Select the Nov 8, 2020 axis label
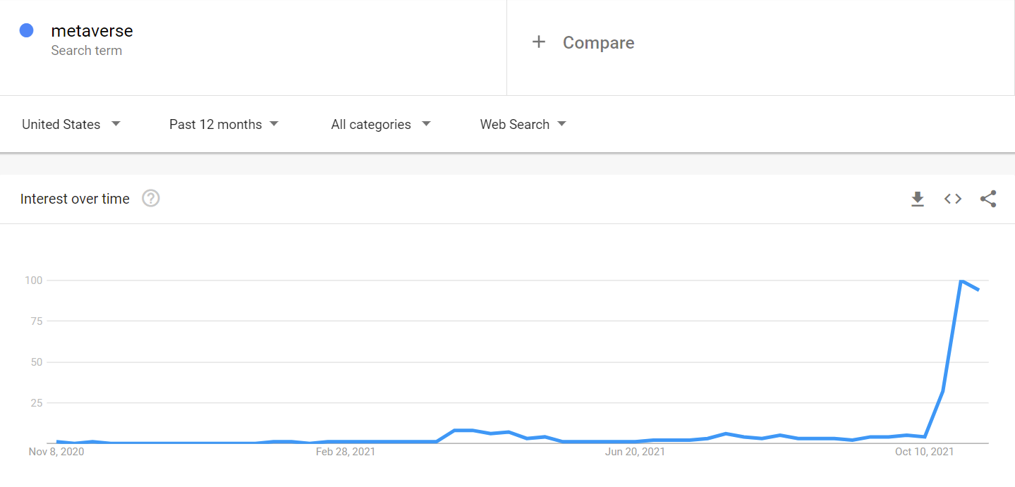1015x487 pixels. (x=56, y=452)
